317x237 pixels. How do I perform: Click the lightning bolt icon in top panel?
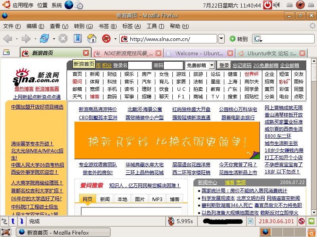[x=300, y=5]
